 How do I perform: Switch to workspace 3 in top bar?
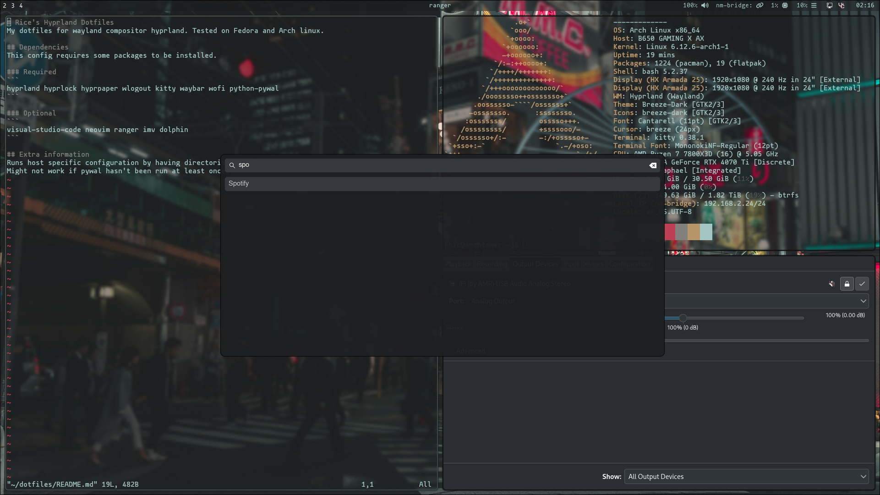pos(13,5)
